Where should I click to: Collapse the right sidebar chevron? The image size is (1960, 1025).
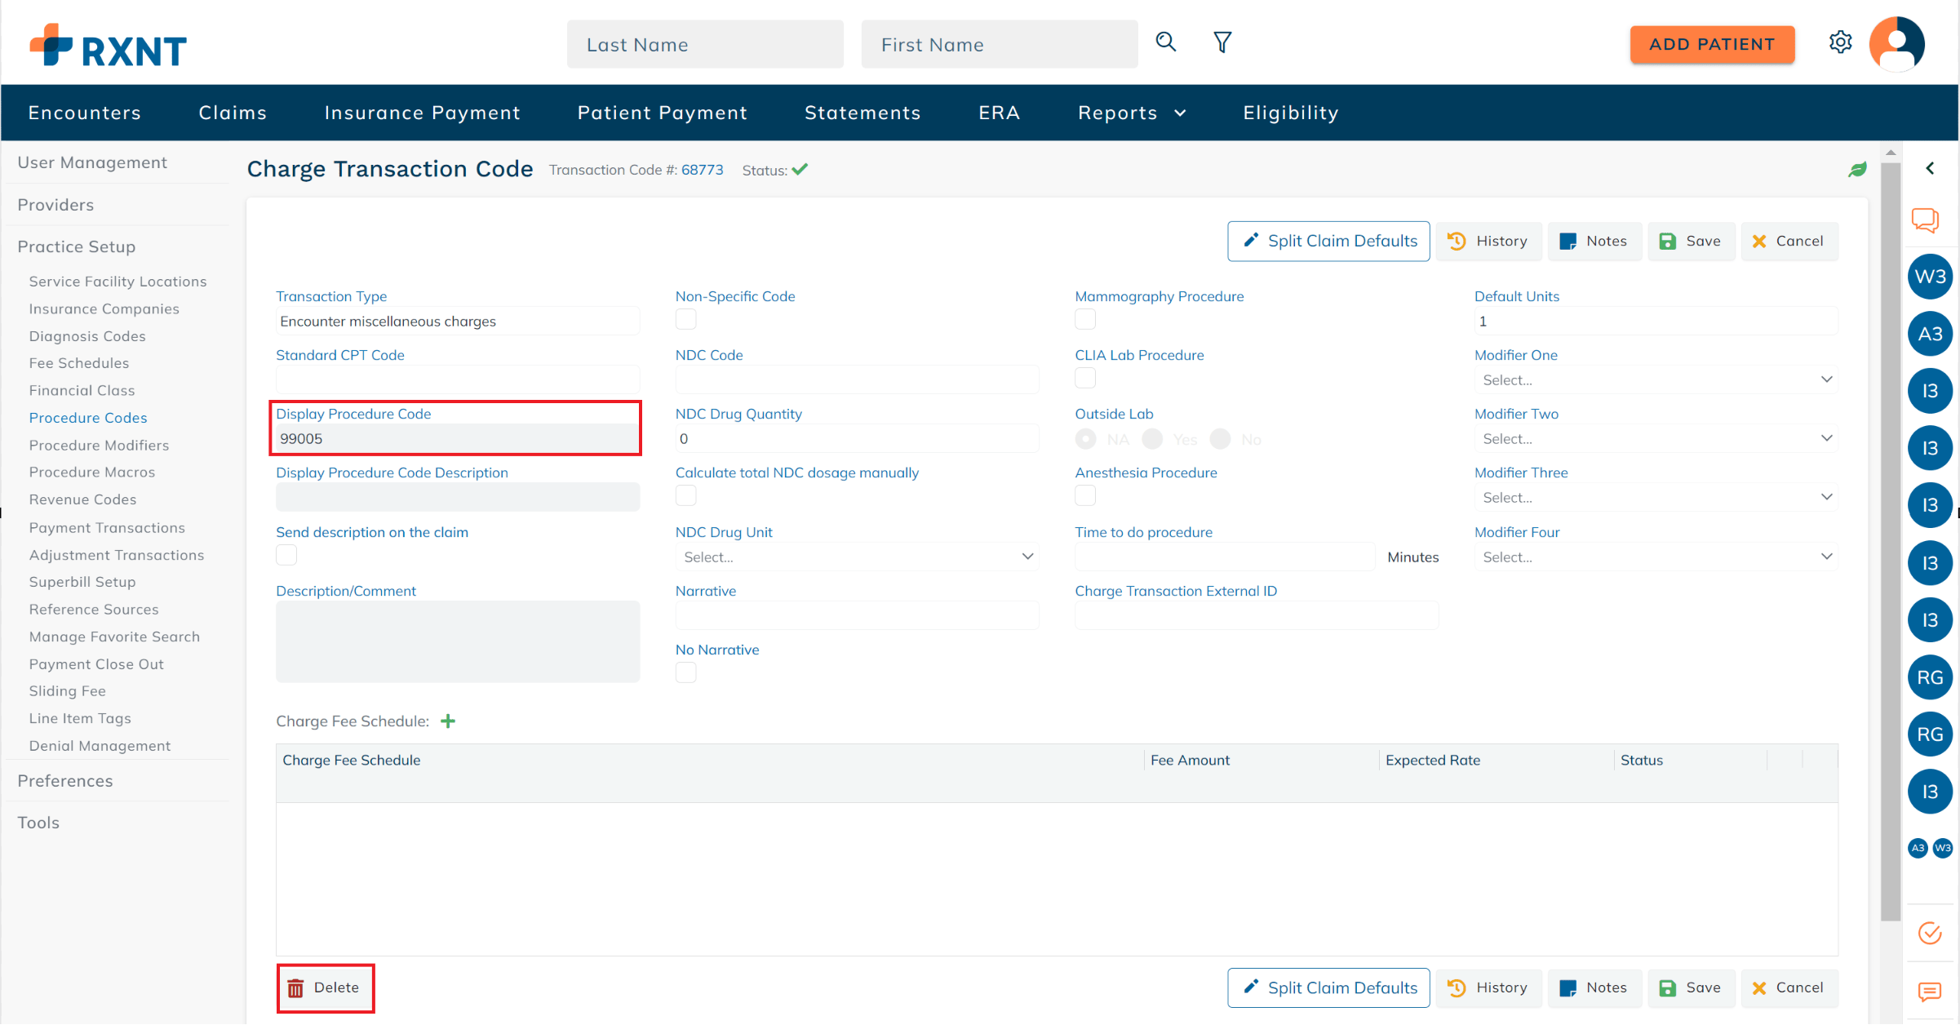[1930, 168]
